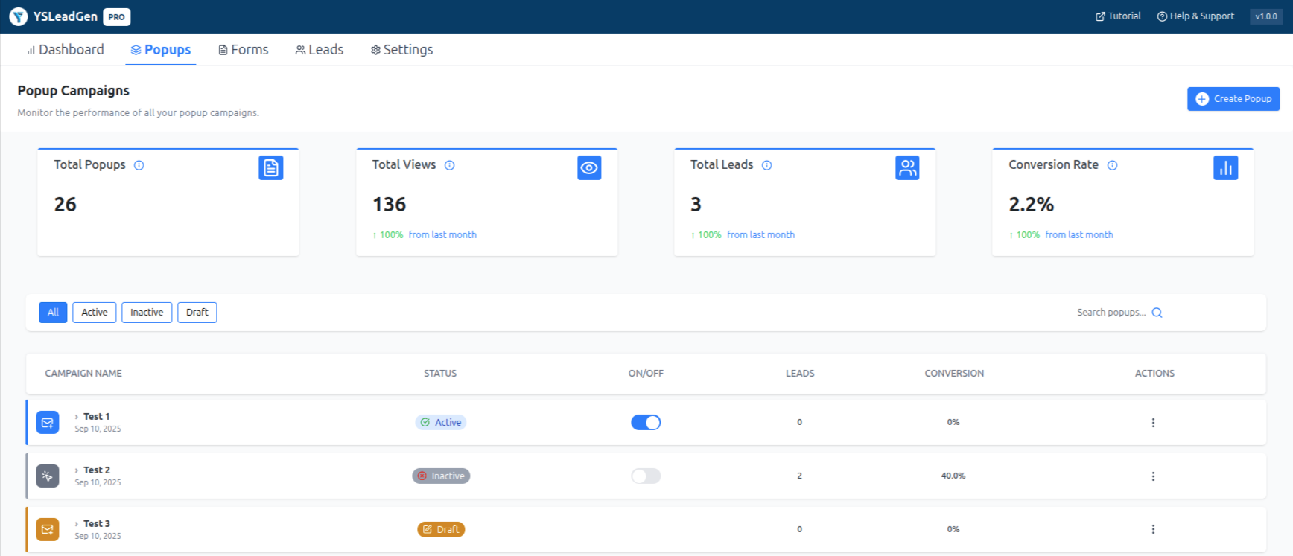
Task: Click the CONVERSION column header
Action: click(x=954, y=374)
